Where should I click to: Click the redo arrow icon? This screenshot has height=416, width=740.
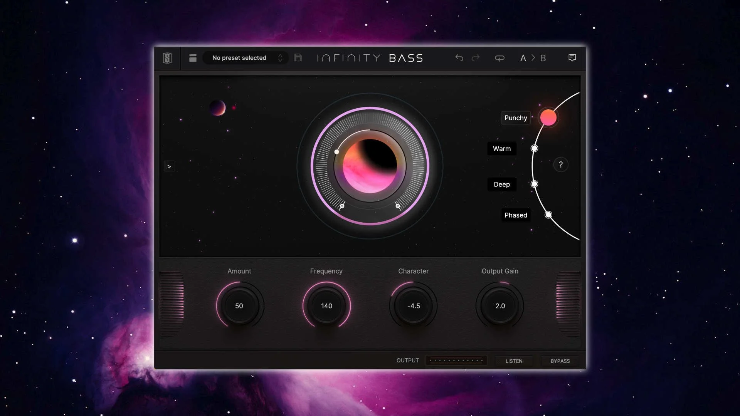coord(475,58)
